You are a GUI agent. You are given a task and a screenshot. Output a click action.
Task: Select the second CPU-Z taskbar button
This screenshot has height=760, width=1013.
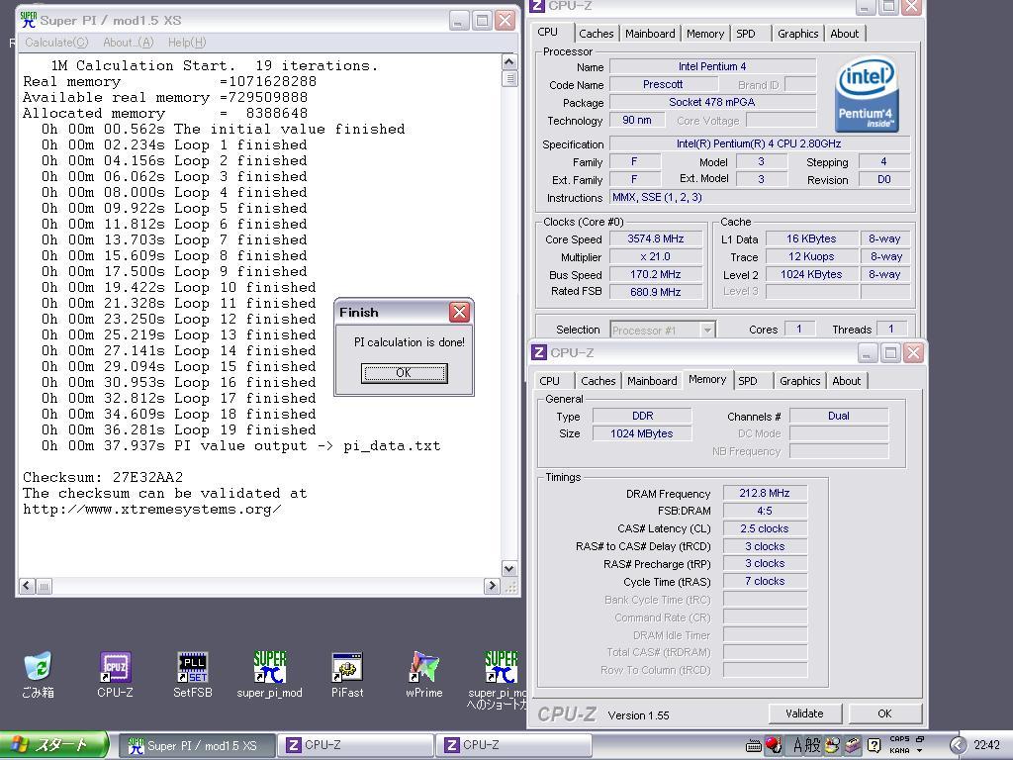pyautogui.click(x=513, y=745)
